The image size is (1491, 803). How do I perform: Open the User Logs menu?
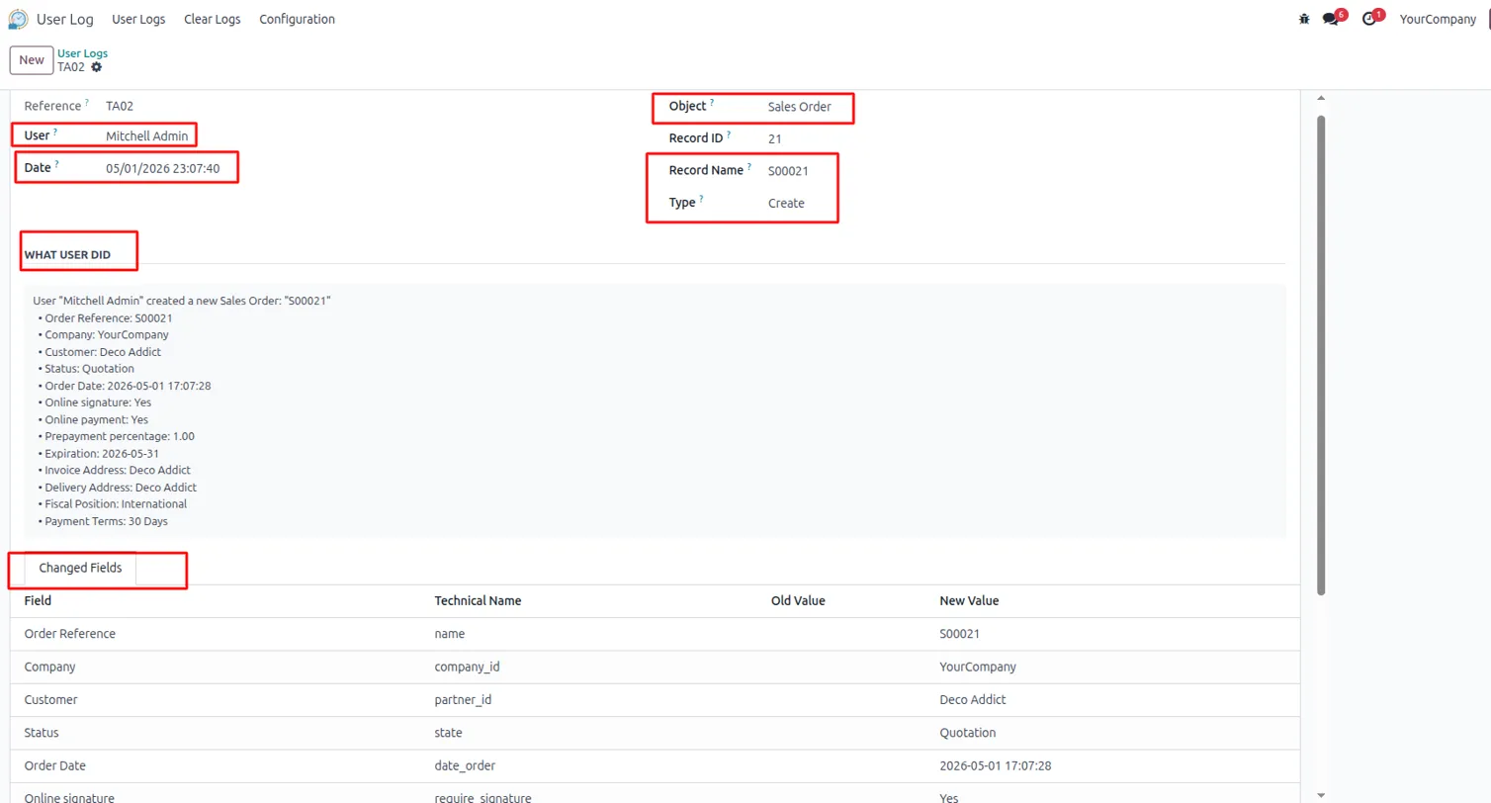click(x=138, y=19)
